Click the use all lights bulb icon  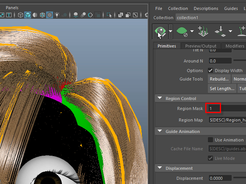tap(57, 15)
